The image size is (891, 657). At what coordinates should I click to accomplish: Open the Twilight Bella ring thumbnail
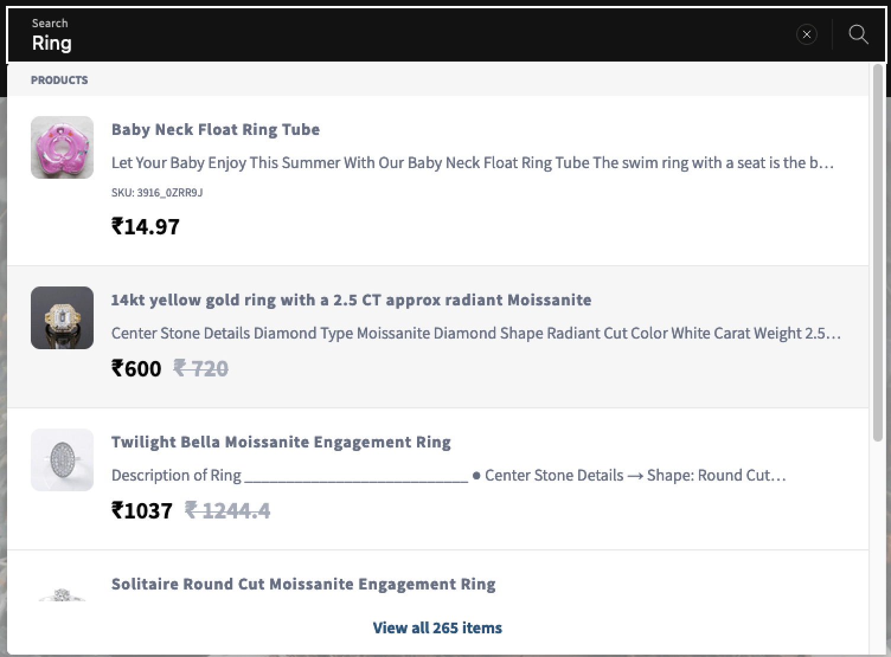coord(62,460)
